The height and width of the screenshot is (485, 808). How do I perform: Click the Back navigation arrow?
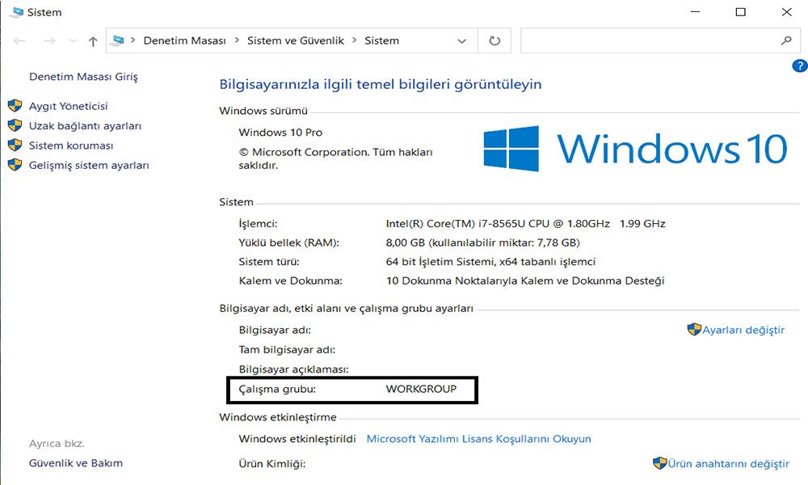pyautogui.click(x=19, y=40)
